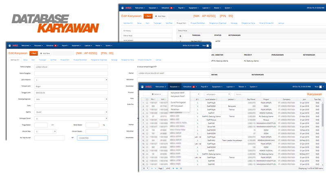This screenshot has height=183, width=326.
Task: Switch to the Riwayat Pendidikan tab in top window
Action: 197,23
